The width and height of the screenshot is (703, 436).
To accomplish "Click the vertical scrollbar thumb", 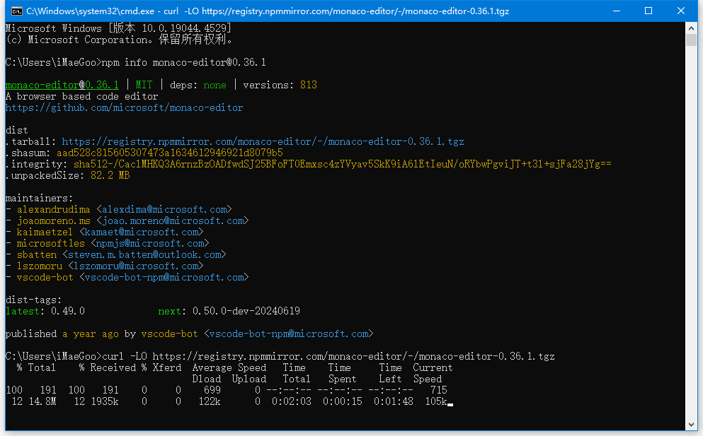I will click(x=691, y=40).
